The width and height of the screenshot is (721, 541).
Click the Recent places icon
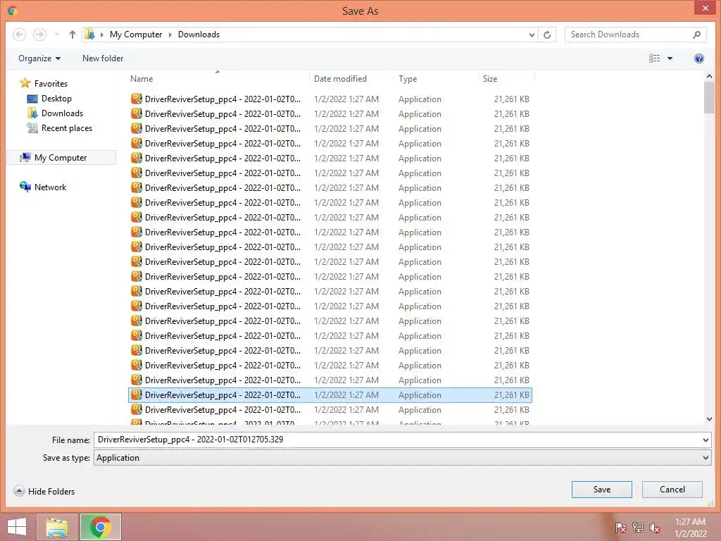tap(32, 128)
